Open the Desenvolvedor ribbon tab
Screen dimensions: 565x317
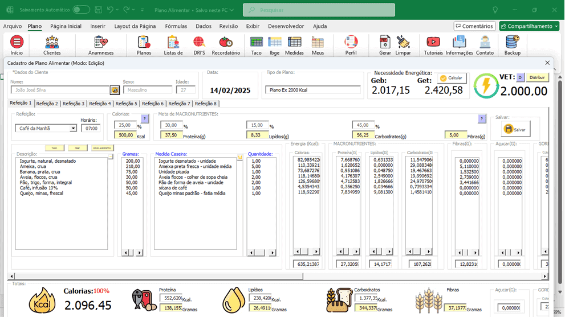286,26
